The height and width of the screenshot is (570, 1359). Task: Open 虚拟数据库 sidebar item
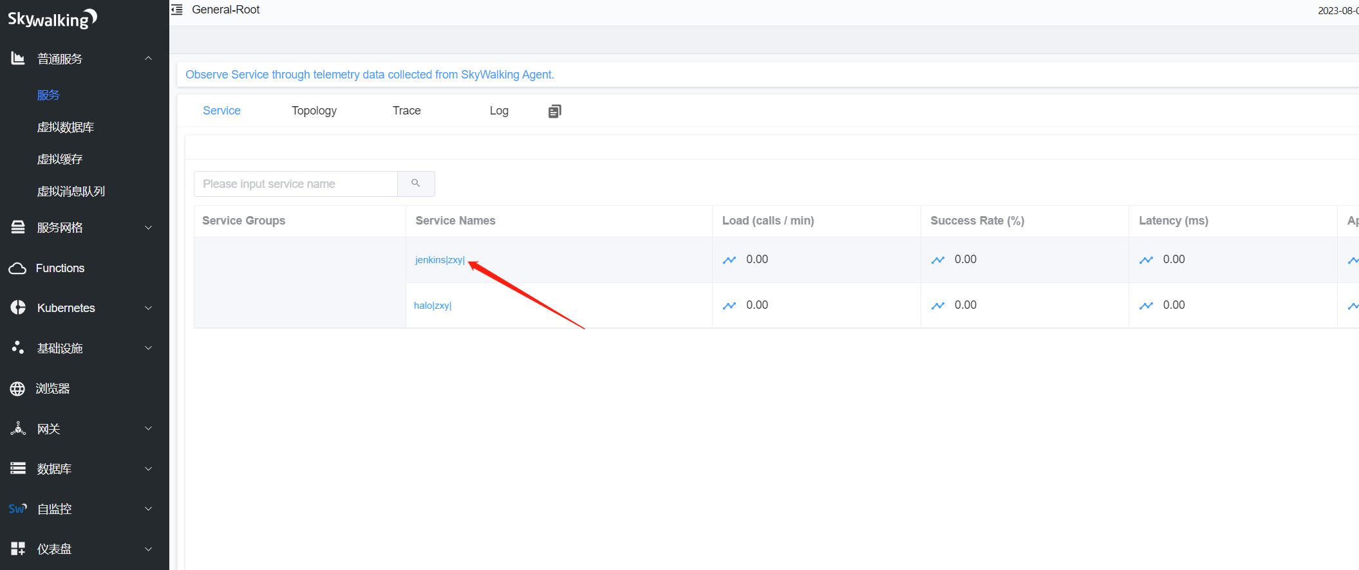pyautogui.click(x=66, y=127)
